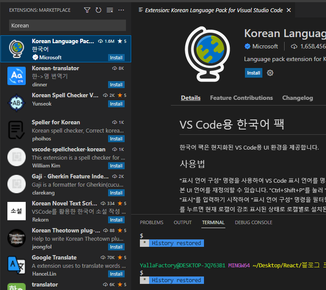This screenshot has width=326, height=290.
Task: Refresh the extensions marketplace list
Action: click(98, 10)
